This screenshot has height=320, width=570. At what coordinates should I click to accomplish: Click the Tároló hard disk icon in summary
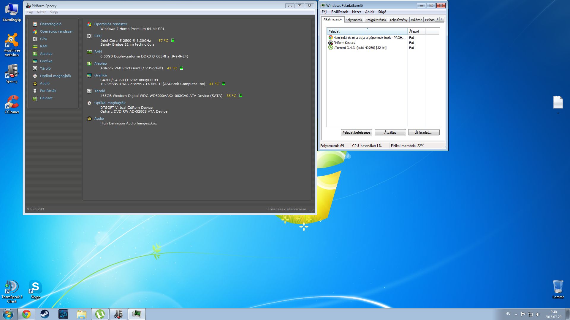[89, 91]
